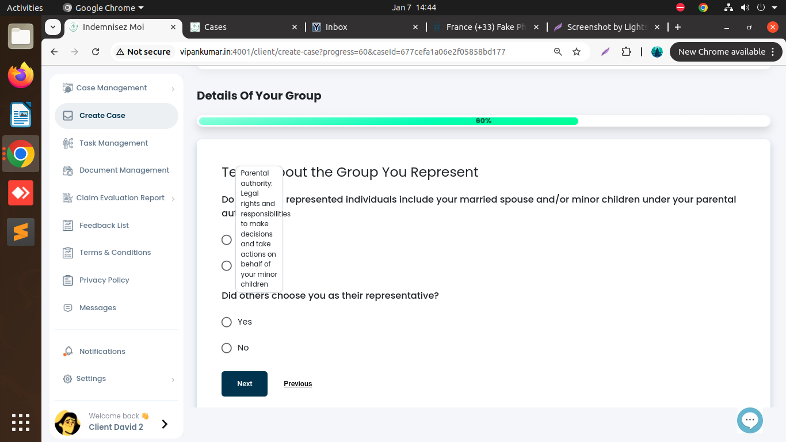Expand the Claim Evaluation Report submenu

[x=173, y=199]
